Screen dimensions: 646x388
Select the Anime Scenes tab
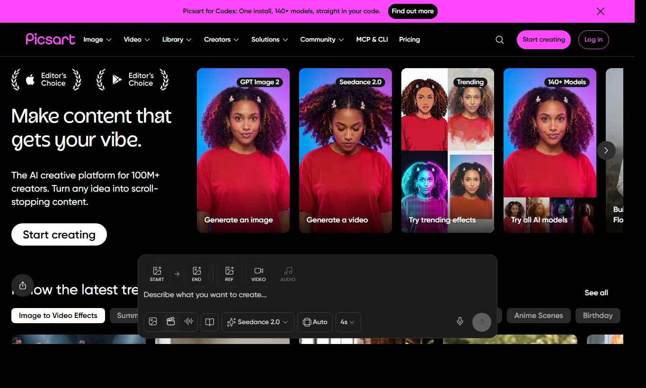tap(539, 316)
